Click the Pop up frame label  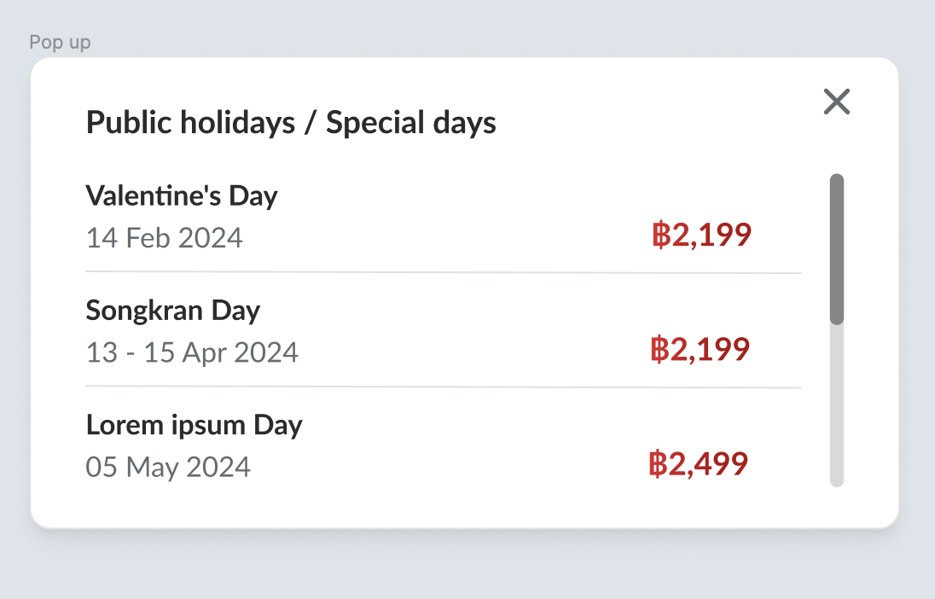[60, 42]
